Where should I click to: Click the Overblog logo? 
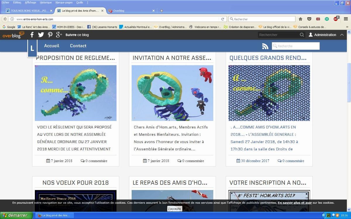point(13,35)
